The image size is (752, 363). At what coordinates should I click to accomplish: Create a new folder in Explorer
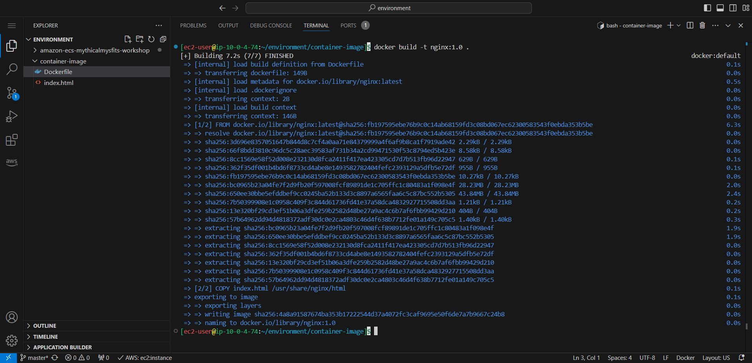tap(139, 39)
